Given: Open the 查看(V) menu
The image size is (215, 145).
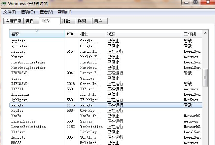Looking at the screenshot, I should [x=46, y=12].
